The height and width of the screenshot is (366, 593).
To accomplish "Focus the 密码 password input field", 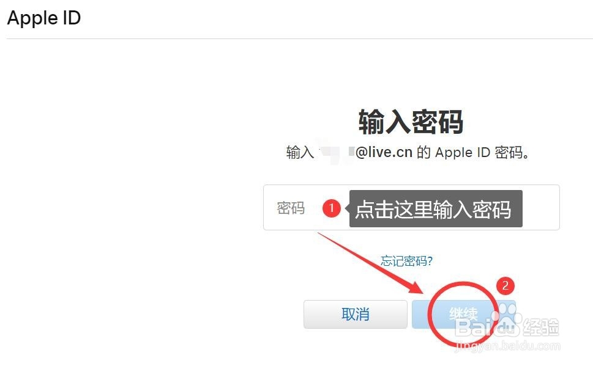I will coord(411,207).
